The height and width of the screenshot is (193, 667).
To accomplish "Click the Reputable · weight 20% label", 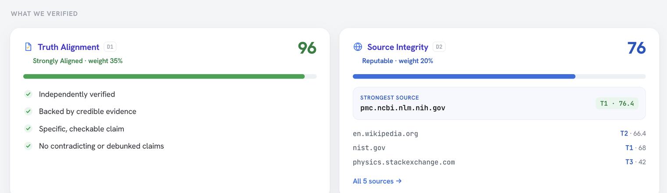I will tap(398, 61).
